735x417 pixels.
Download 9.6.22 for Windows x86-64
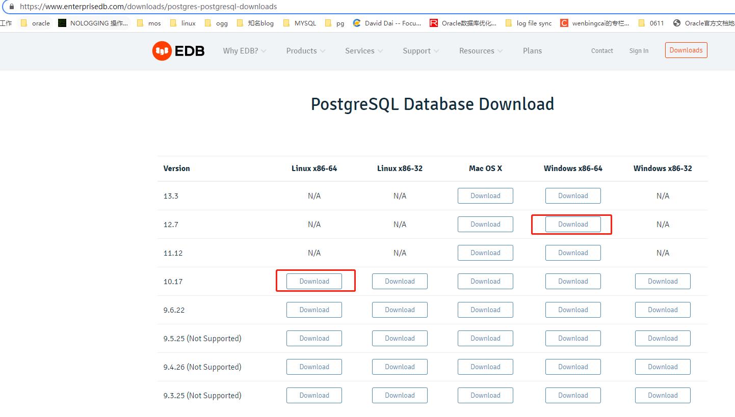[573, 310]
